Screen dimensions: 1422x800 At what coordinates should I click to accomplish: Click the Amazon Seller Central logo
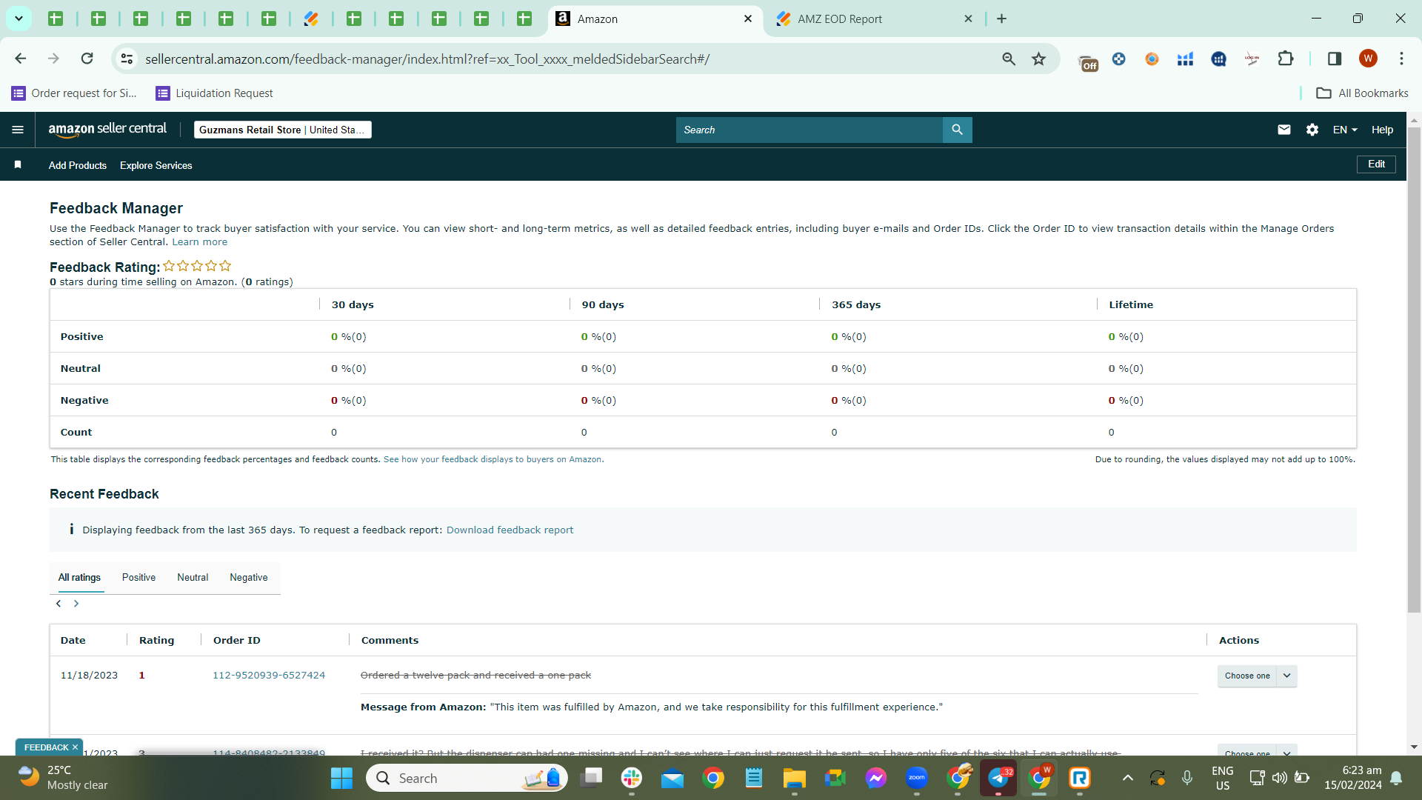click(107, 130)
